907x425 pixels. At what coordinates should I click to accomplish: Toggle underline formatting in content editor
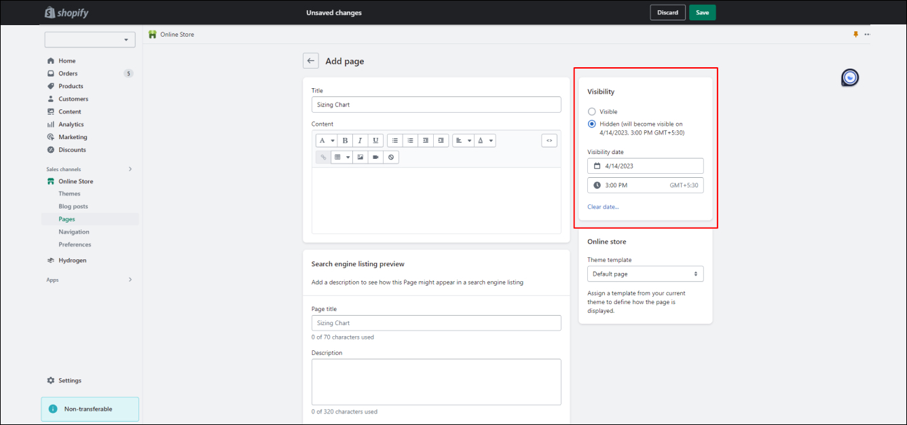[x=375, y=141]
